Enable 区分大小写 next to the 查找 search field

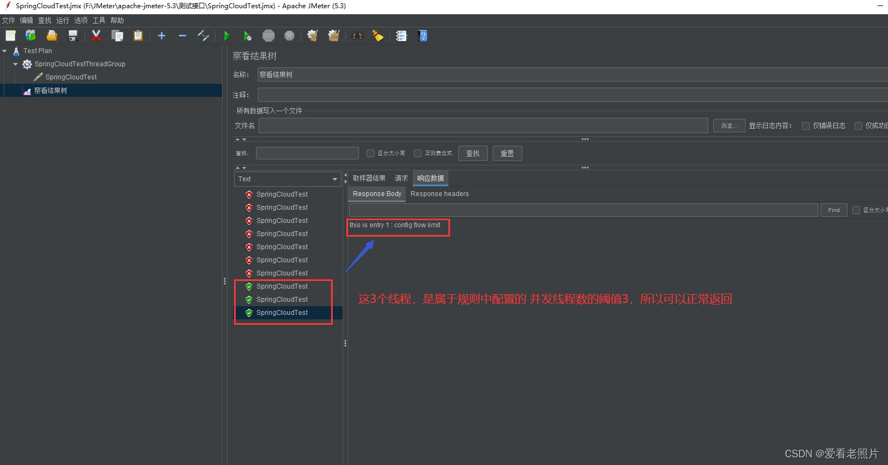[x=371, y=153]
